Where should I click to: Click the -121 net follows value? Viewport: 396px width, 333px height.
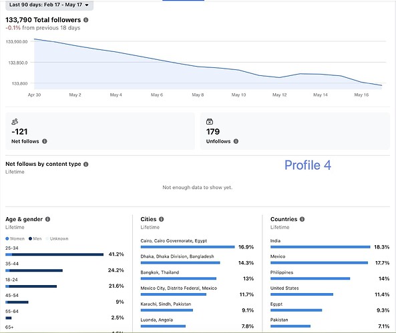tap(19, 132)
